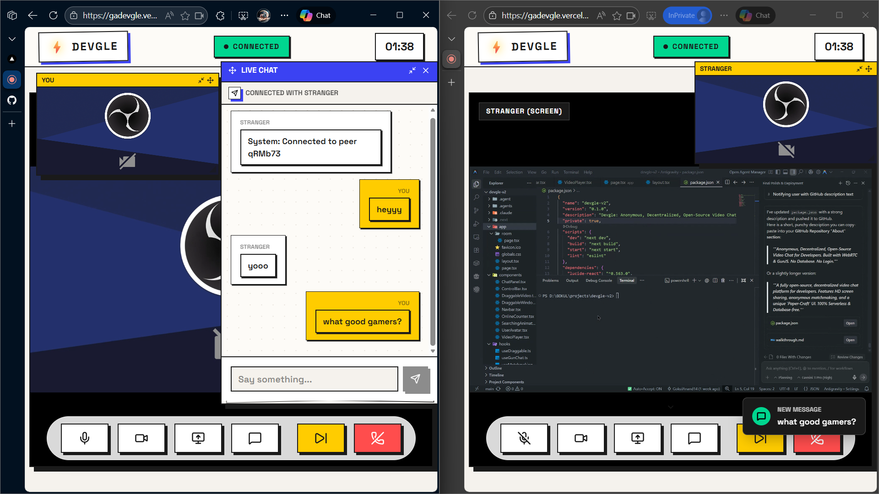
Task: Send the chat message via the paper-plane icon
Action: [x=416, y=379]
